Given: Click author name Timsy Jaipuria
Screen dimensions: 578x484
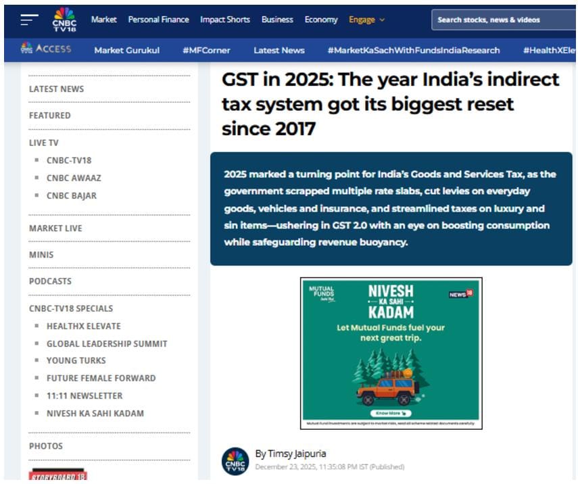Looking at the screenshot, I should point(297,454).
